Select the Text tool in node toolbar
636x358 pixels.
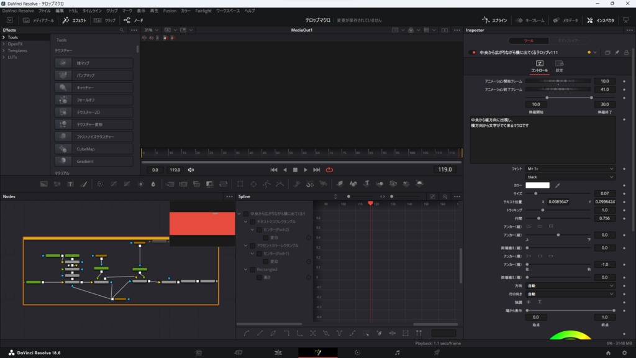click(70, 184)
